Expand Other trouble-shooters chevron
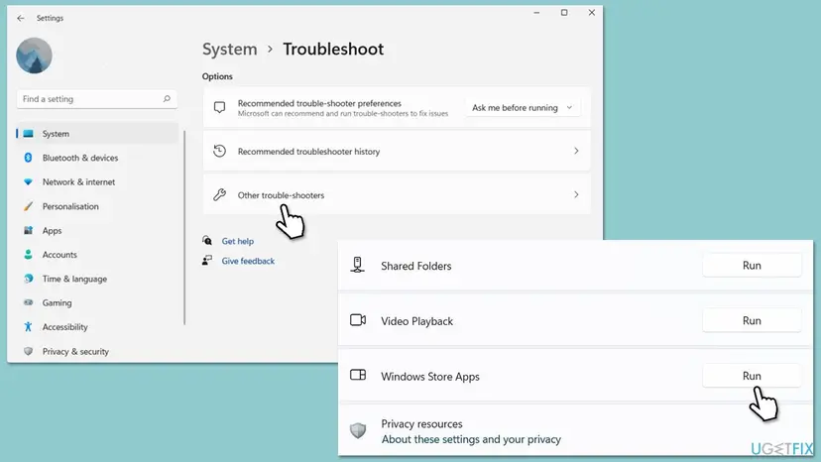 pyautogui.click(x=576, y=195)
